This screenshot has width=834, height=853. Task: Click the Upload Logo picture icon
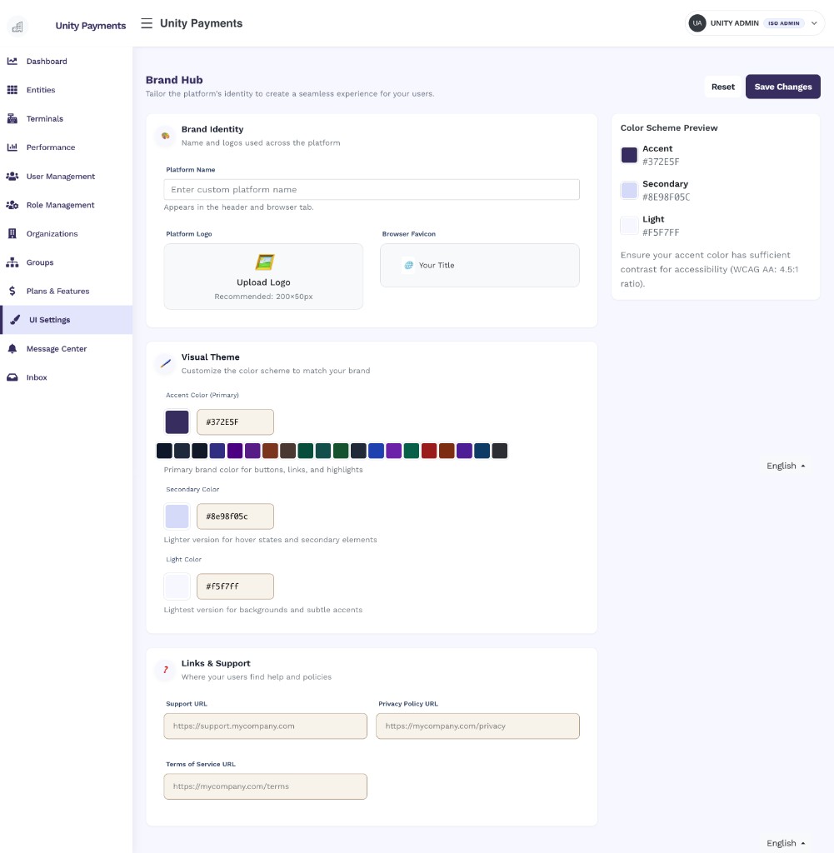pos(264,262)
